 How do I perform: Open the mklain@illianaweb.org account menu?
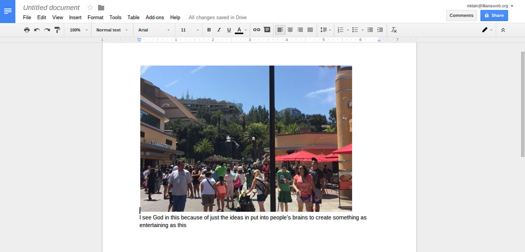[x=490, y=6]
